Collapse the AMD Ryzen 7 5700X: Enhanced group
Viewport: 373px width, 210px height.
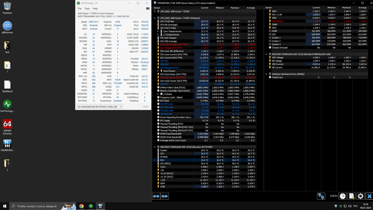(155, 18)
